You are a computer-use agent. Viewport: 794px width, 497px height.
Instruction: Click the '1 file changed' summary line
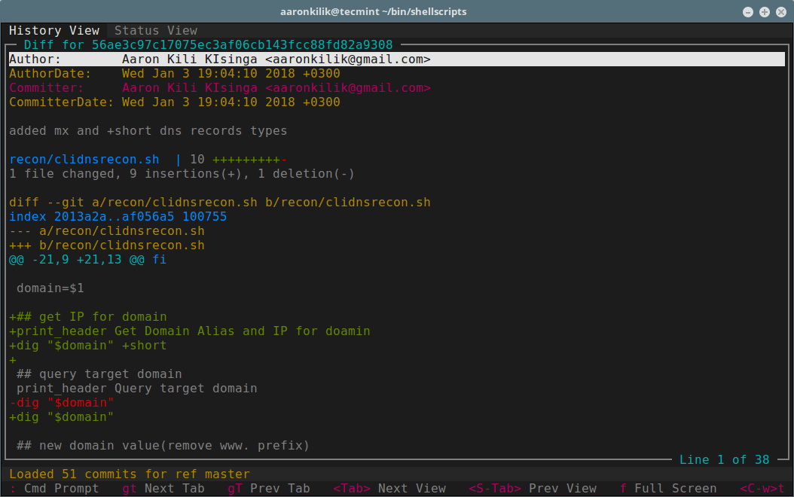(182, 174)
